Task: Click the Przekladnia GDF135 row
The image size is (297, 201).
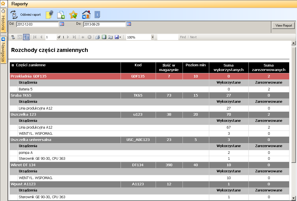Action: click(149, 76)
